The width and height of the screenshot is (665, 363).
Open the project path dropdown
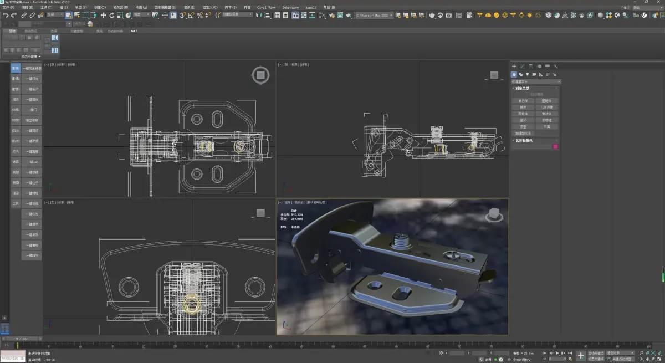[375, 16]
